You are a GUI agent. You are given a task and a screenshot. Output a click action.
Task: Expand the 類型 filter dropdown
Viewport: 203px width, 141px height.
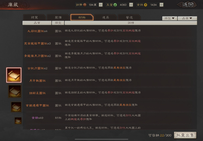point(170,18)
